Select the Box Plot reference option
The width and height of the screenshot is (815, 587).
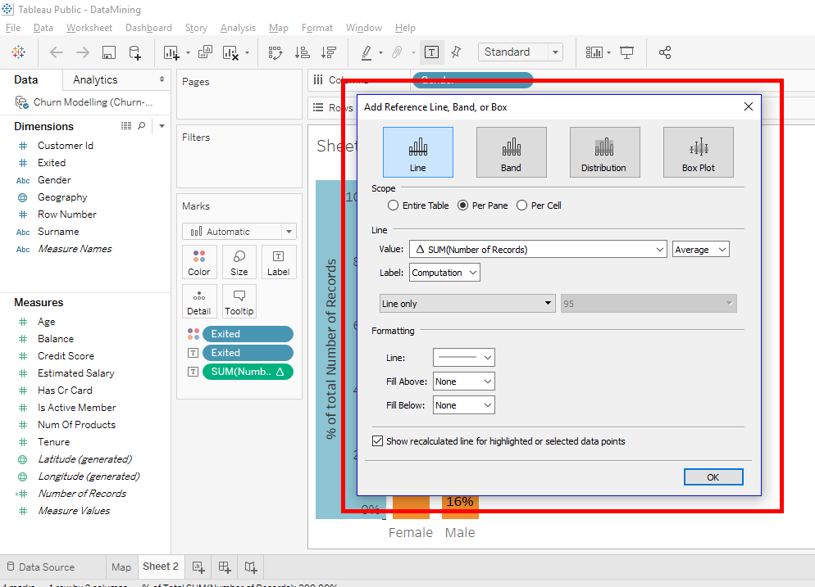tap(698, 152)
